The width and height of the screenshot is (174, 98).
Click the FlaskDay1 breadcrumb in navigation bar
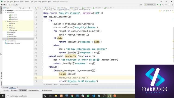pyautogui.click(x=4, y=5)
